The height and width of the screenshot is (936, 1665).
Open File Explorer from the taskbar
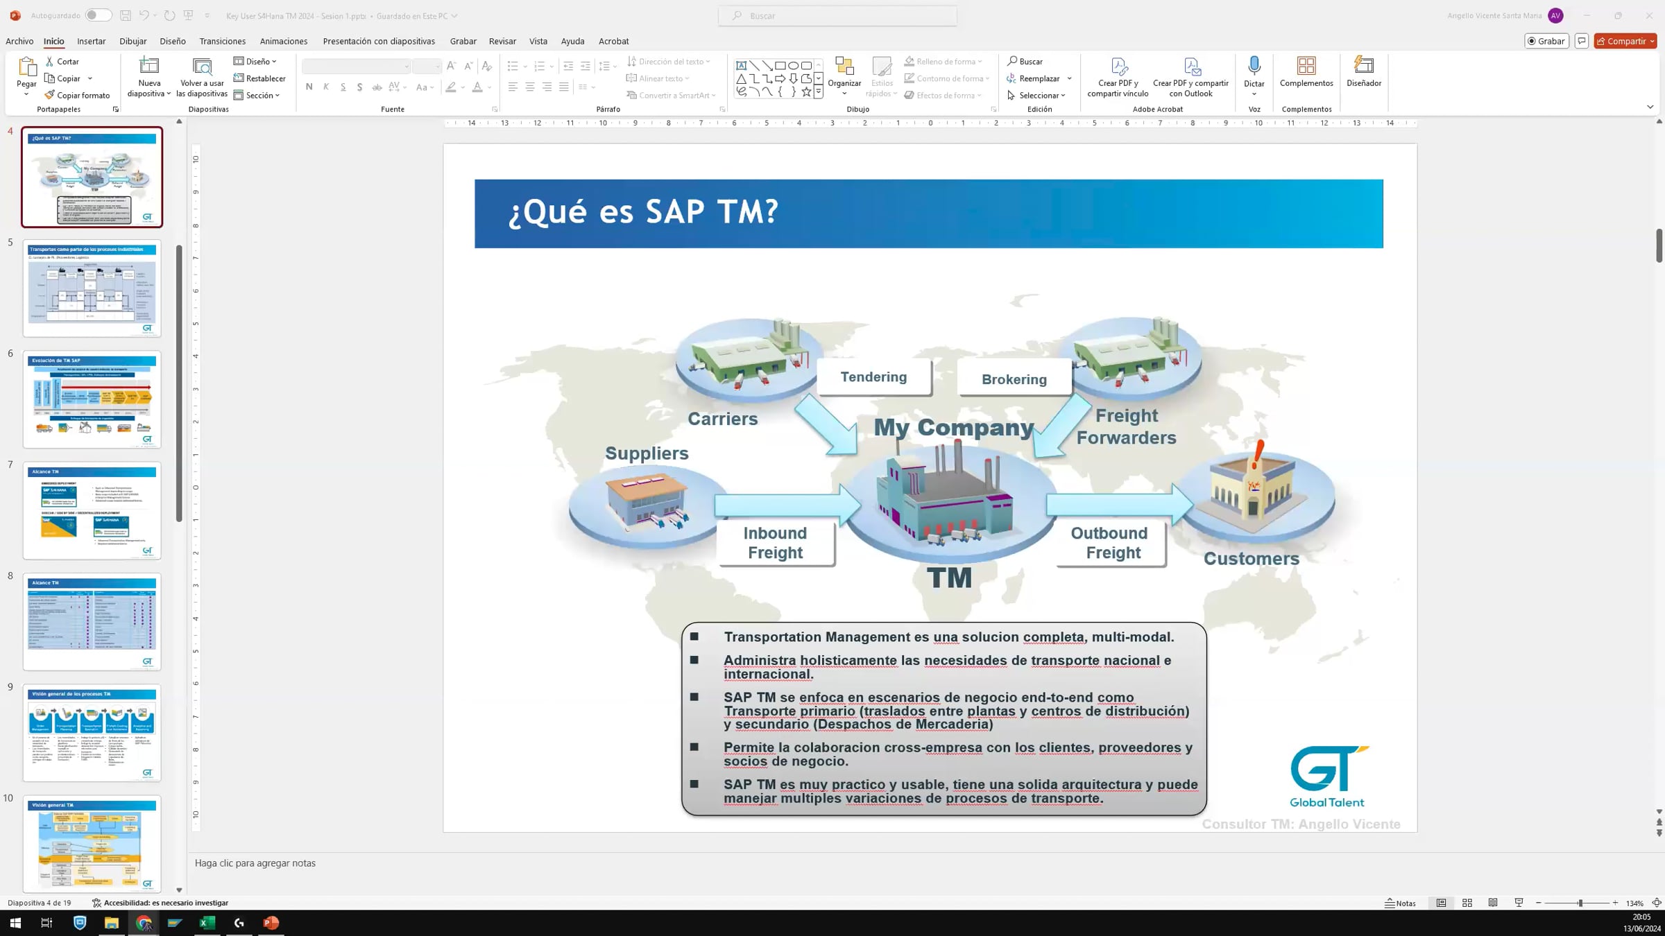click(x=112, y=923)
